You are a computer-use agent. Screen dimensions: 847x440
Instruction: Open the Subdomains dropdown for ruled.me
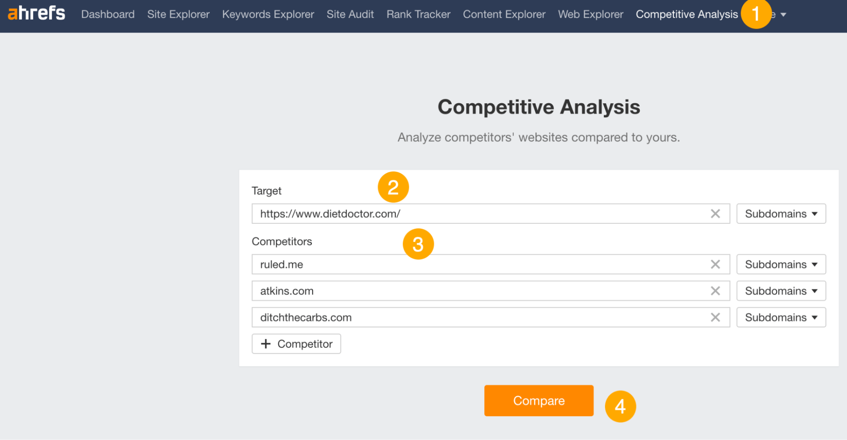[x=781, y=264]
